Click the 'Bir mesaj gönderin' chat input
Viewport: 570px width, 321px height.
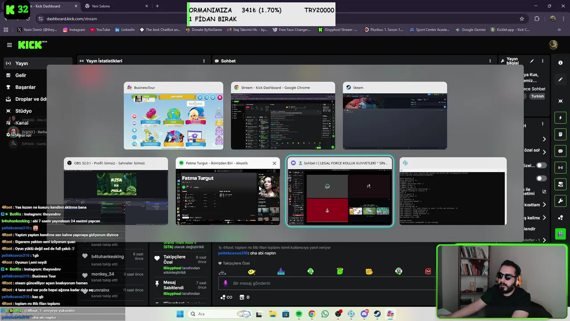[x=327, y=283]
